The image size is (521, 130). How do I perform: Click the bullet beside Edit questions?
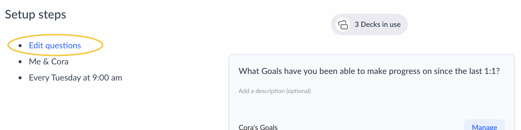point(20,46)
